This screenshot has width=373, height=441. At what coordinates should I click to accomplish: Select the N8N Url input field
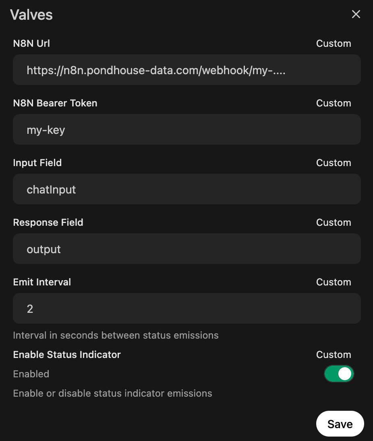point(186,70)
